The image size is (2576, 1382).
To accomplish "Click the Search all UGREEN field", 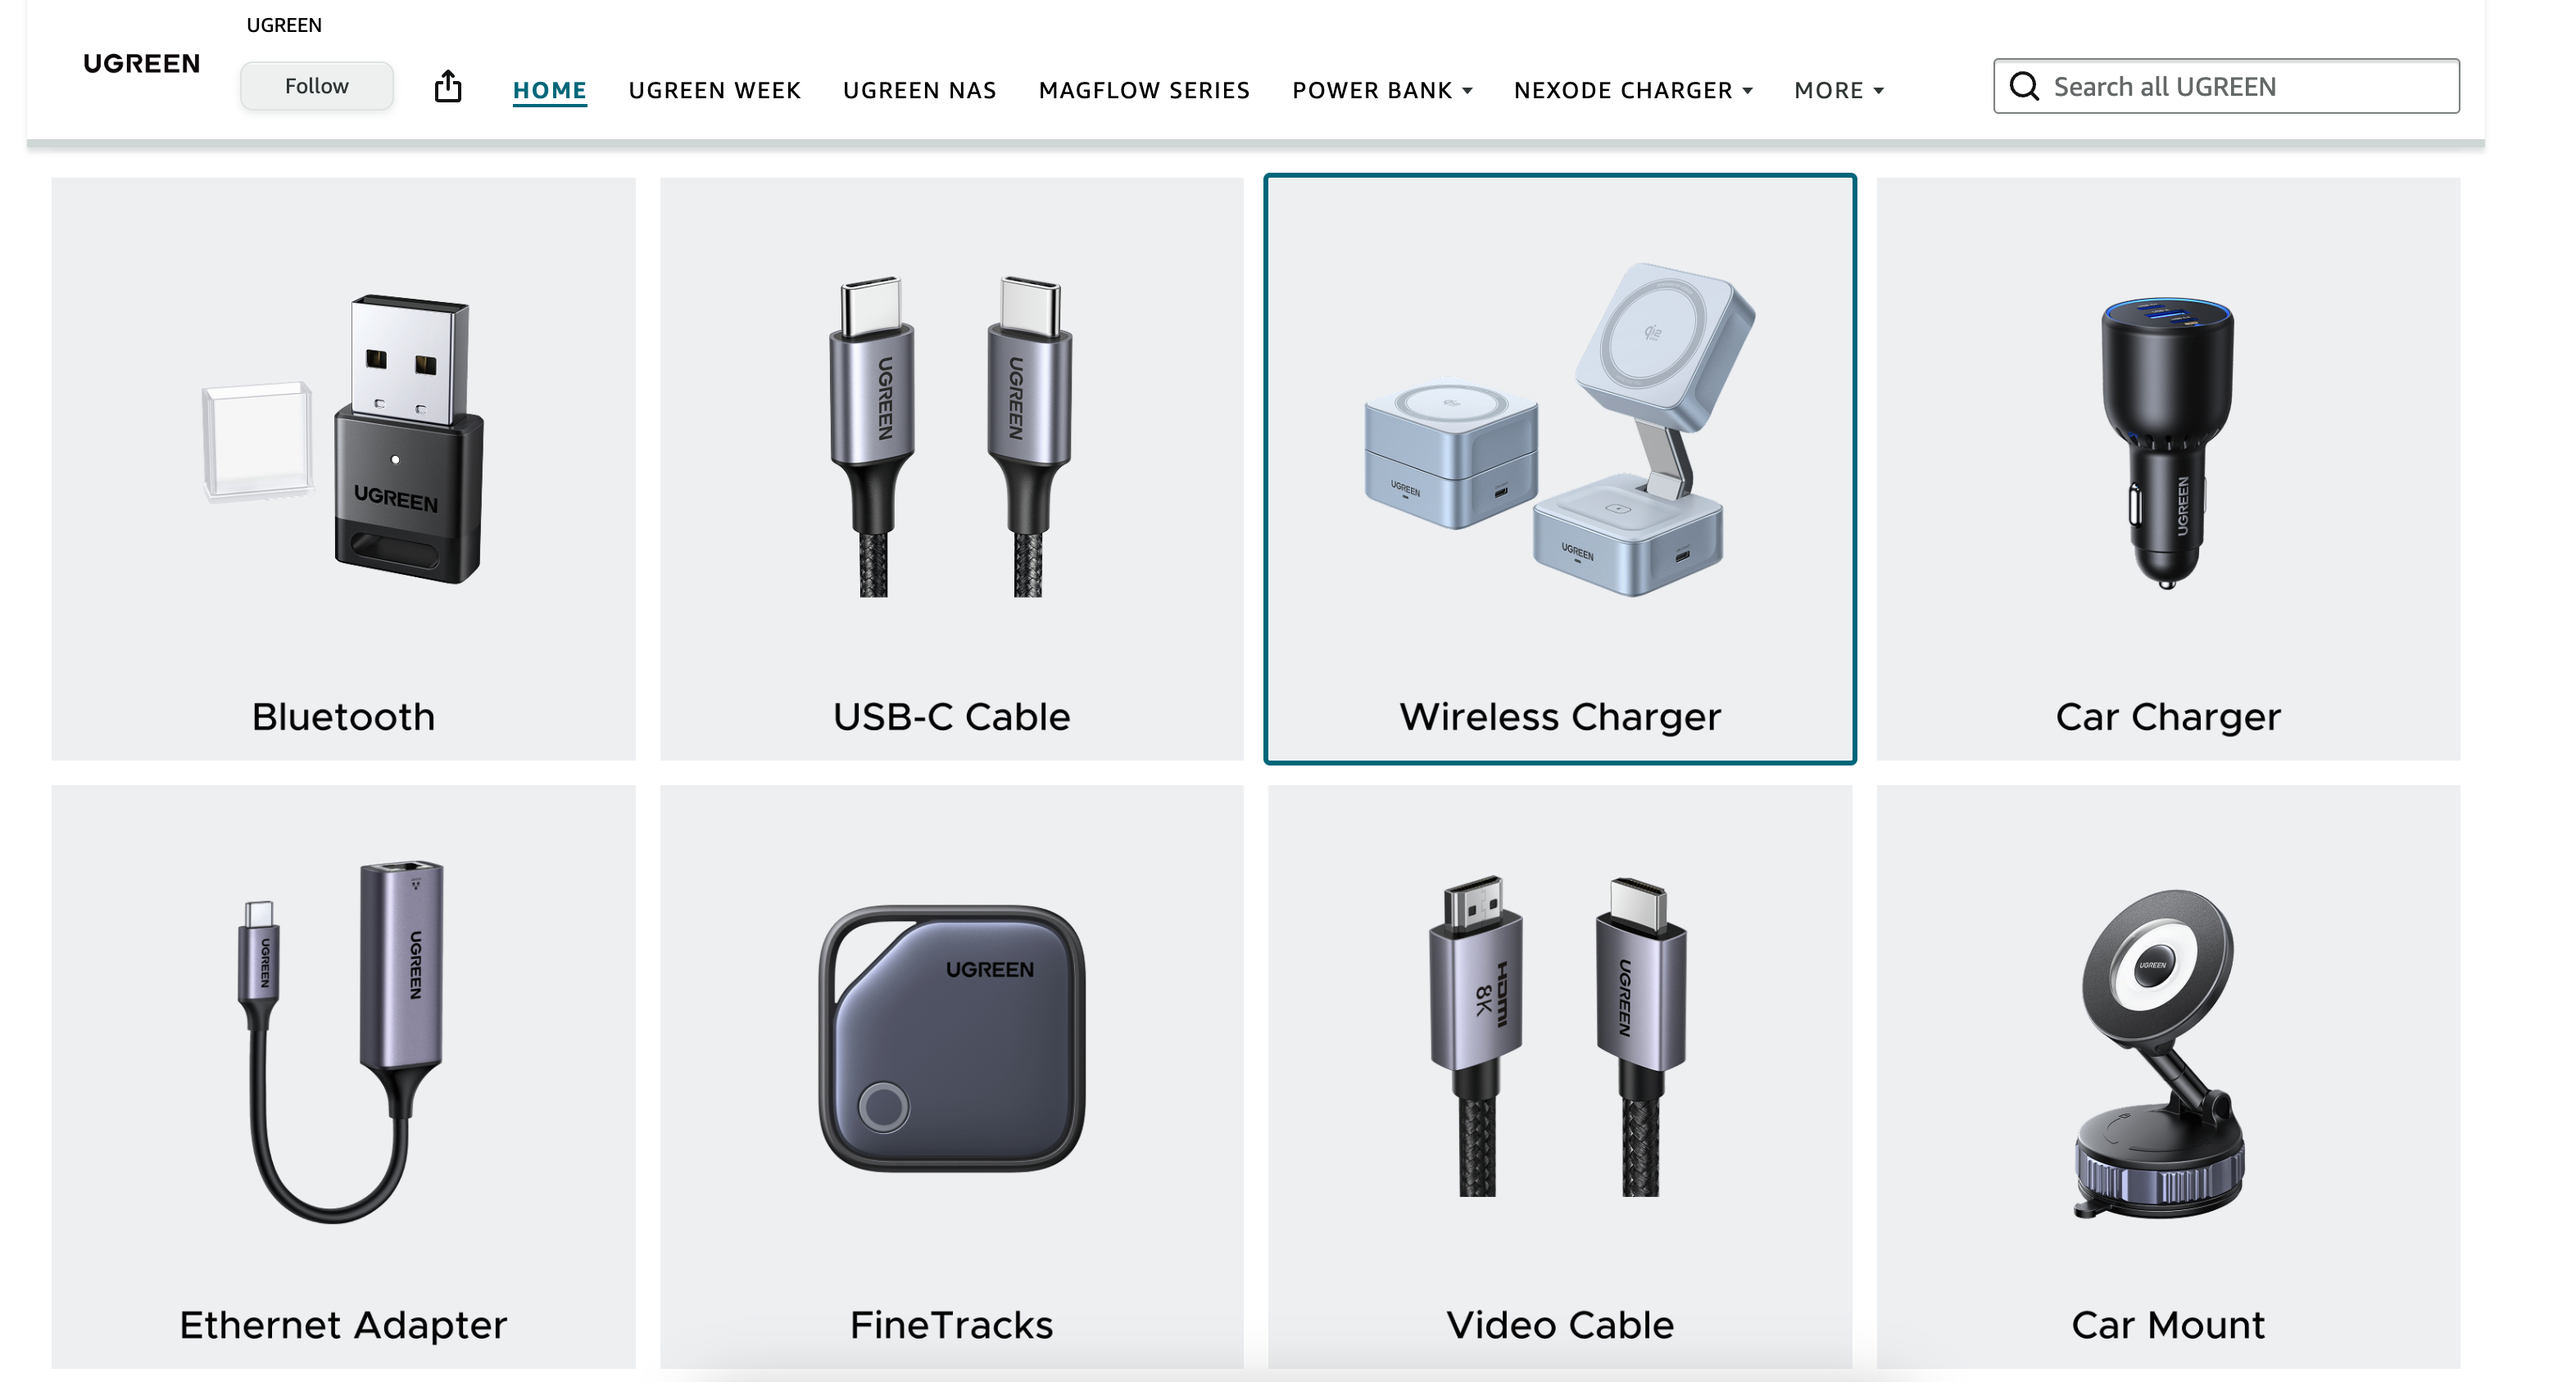I will pyautogui.click(x=2226, y=86).
